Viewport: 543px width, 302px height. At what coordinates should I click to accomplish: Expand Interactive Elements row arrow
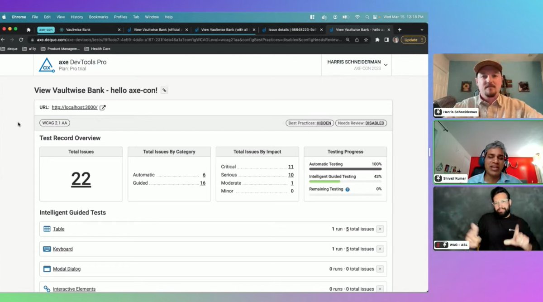(x=380, y=289)
